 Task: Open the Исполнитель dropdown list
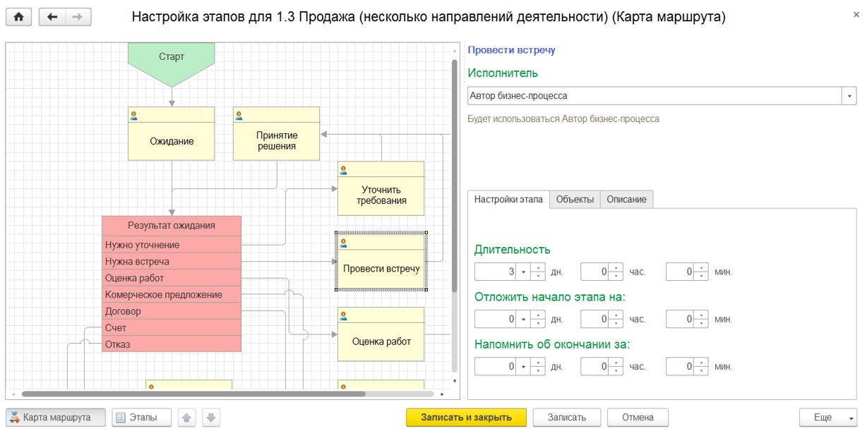tap(849, 96)
